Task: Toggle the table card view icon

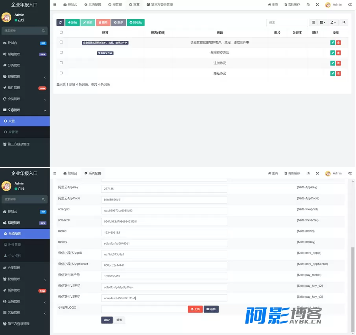Action: tap(313, 22)
